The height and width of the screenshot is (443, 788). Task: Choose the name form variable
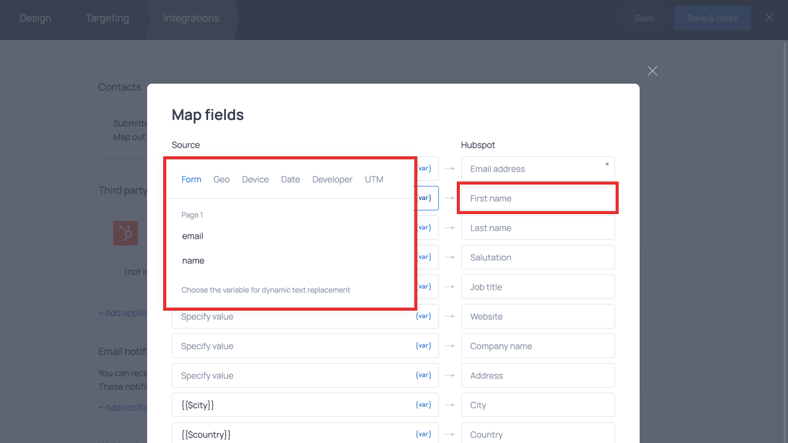point(193,261)
